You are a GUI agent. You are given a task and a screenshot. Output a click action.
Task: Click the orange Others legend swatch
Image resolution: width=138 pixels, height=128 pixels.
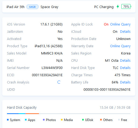[x=101, y=120]
